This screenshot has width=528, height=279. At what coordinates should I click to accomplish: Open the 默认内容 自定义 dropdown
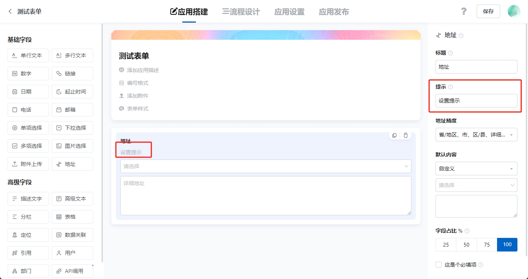(x=476, y=169)
